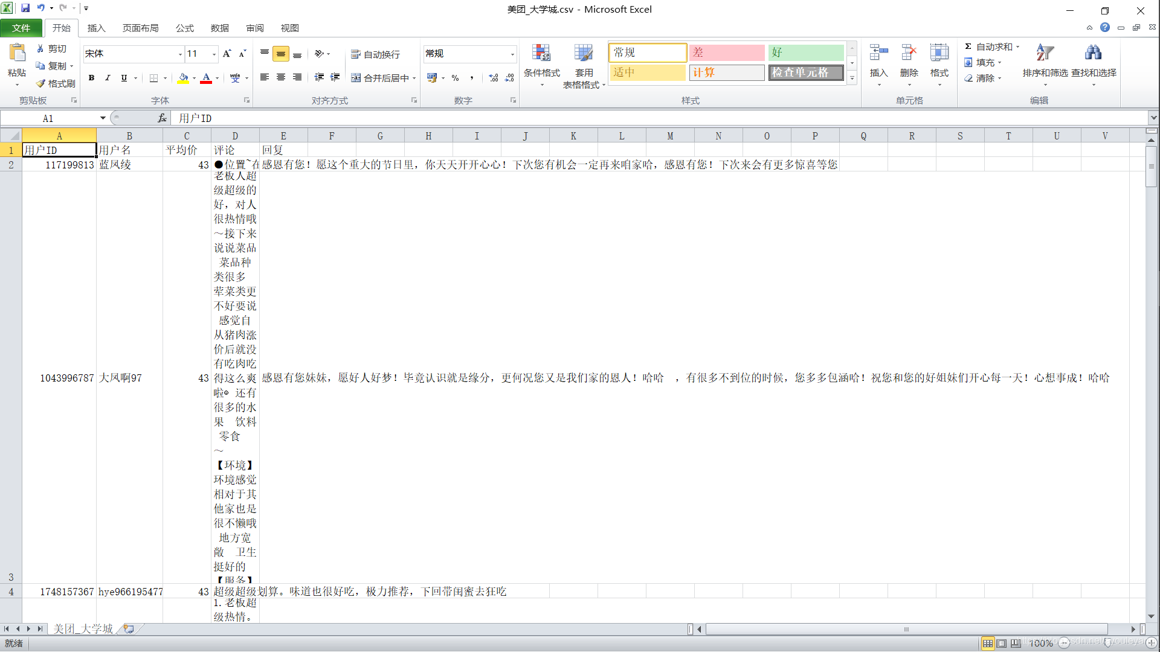This screenshot has width=1160, height=652.
Task: Click the cell borders icon
Action: (x=153, y=78)
